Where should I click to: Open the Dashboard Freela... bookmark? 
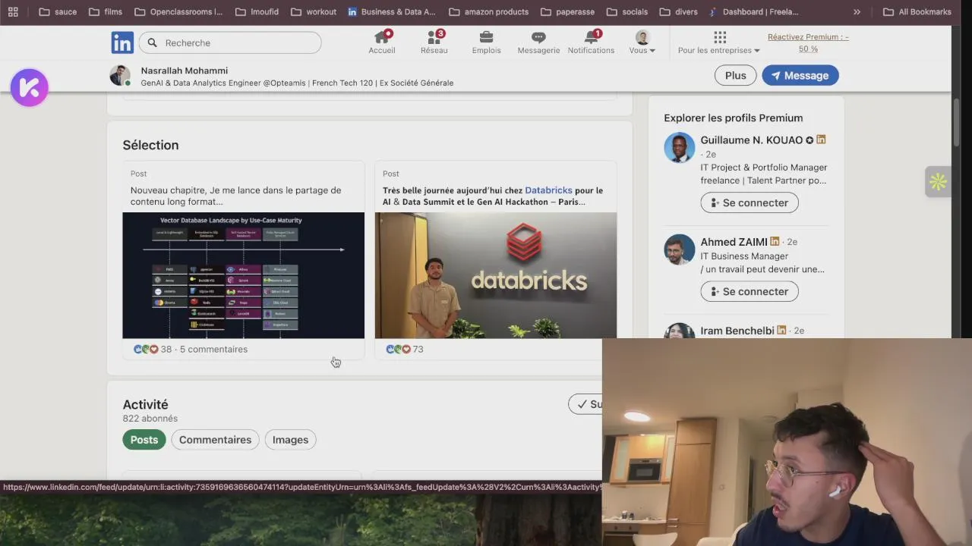click(753, 12)
